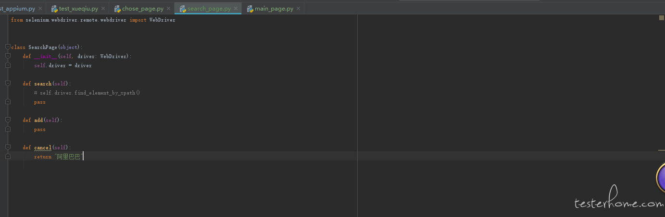Click the commented find_element_by_xpath line

pos(87,93)
